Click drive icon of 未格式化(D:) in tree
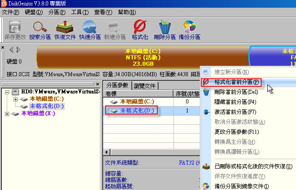The image size is (296, 190). tap(24, 107)
